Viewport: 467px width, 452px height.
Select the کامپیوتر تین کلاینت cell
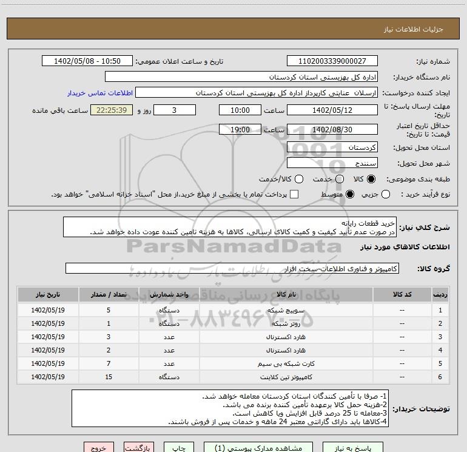tap(286, 377)
